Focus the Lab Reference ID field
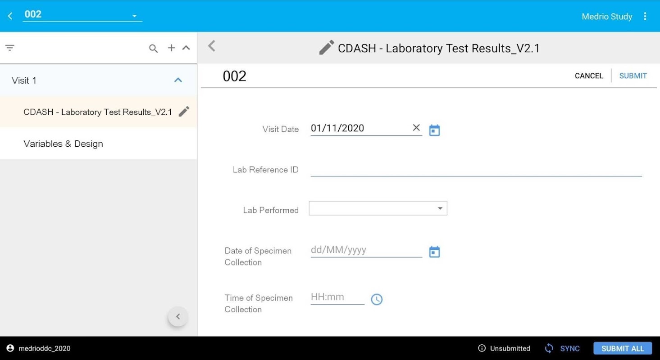The height and width of the screenshot is (360, 660). point(476,170)
